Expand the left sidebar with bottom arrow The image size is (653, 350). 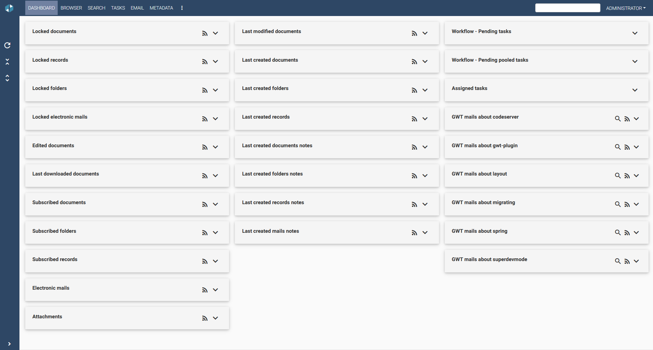(9, 344)
